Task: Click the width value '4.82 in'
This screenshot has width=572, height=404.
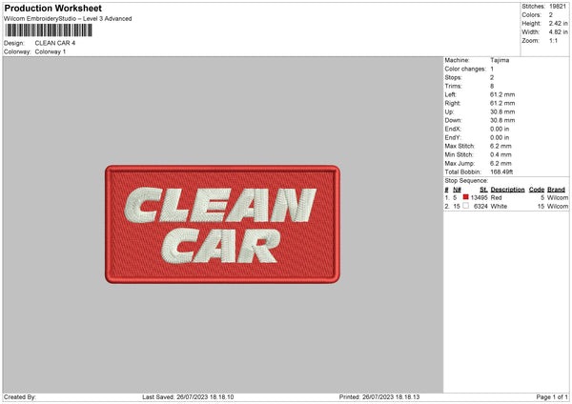Action: tap(558, 32)
